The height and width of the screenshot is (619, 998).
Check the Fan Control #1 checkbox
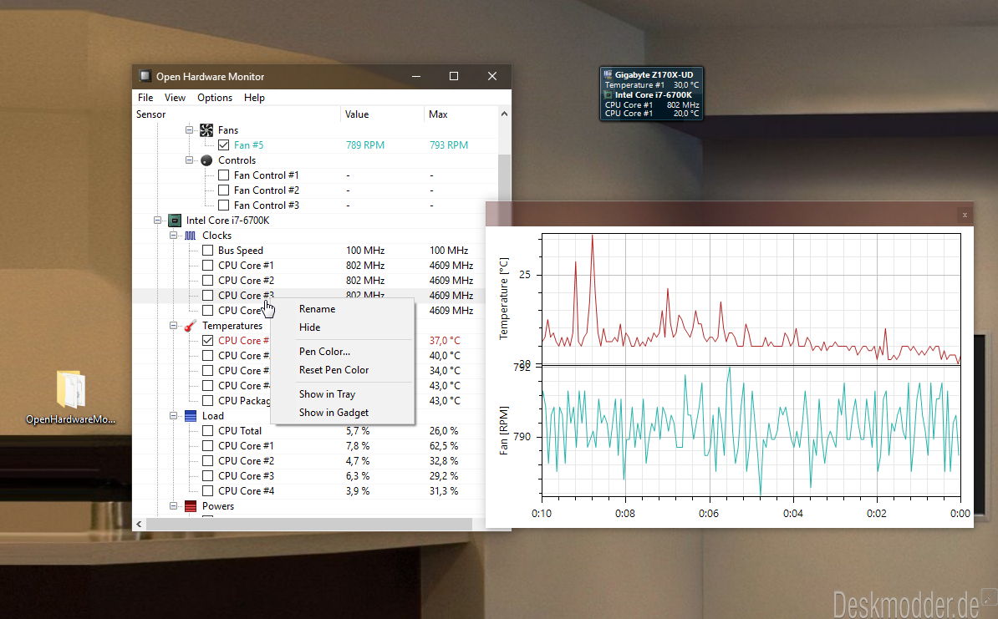(x=223, y=175)
